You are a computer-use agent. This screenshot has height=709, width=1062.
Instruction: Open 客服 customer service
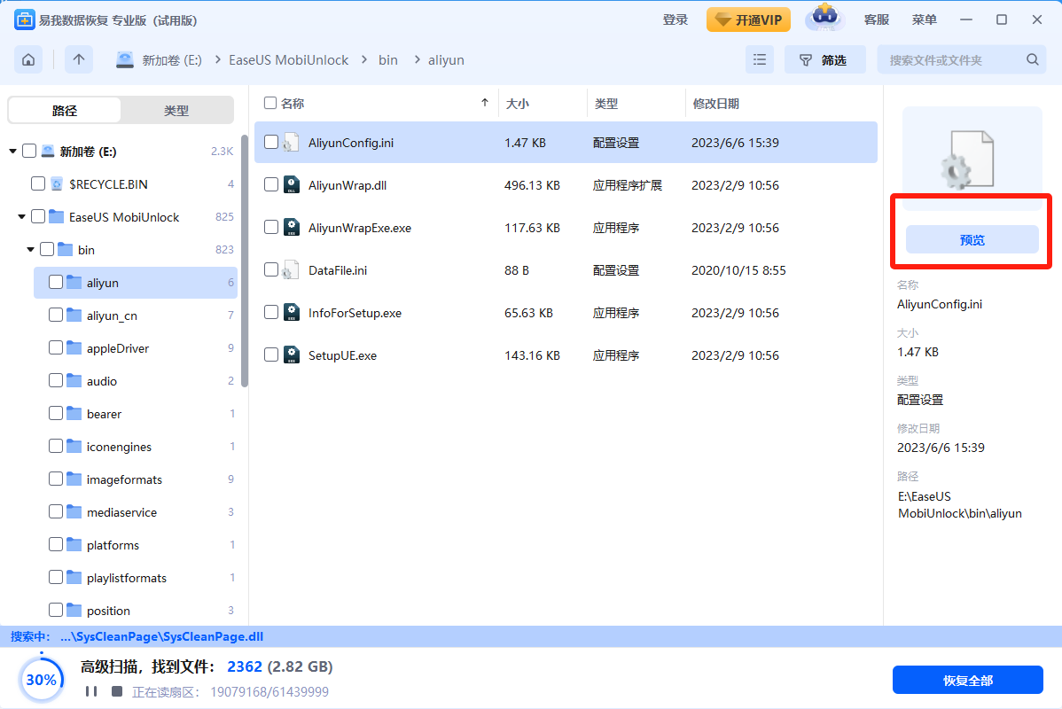pyautogui.click(x=877, y=19)
